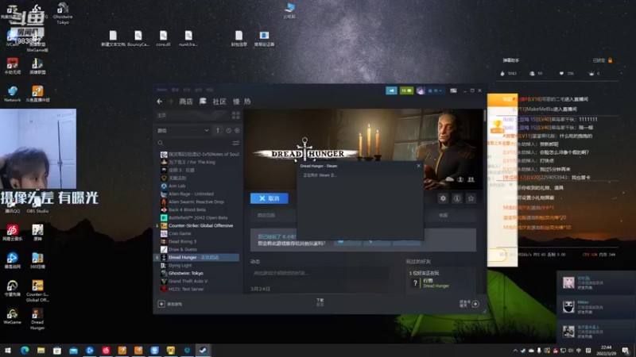Open Counter-Strike Global Offensive desktop shortcut

coord(37,291)
